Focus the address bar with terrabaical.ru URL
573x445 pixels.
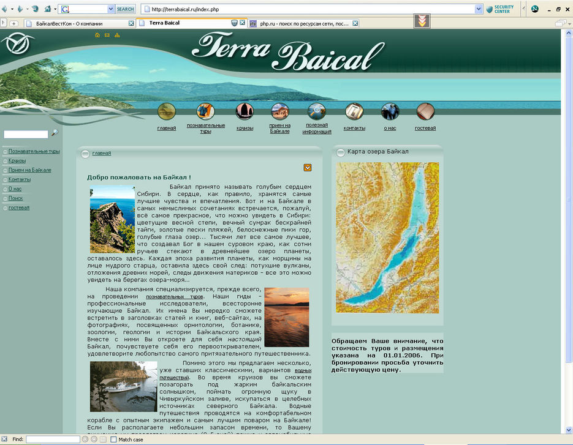[309, 9]
